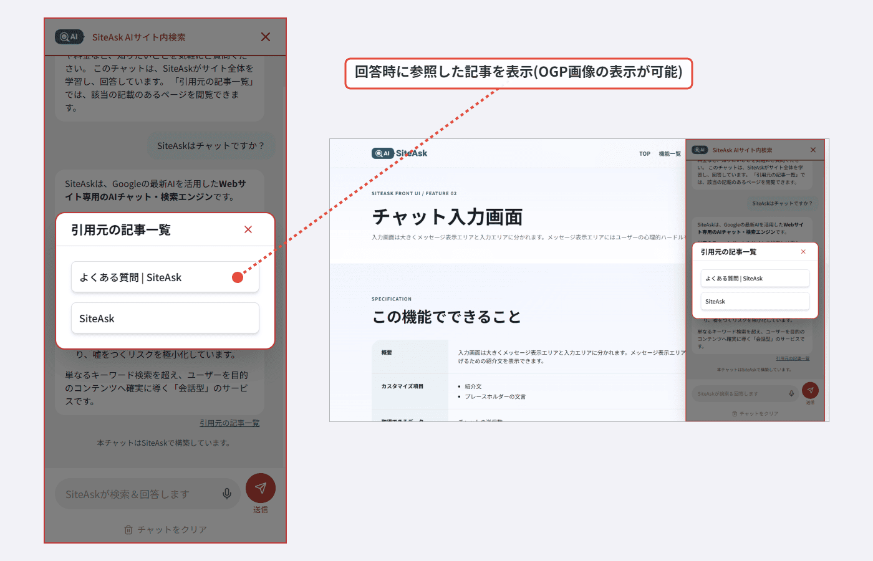The height and width of the screenshot is (561, 873).
Task: Open SiteAsk card in small widget popup
Action: click(x=755, y=301)
